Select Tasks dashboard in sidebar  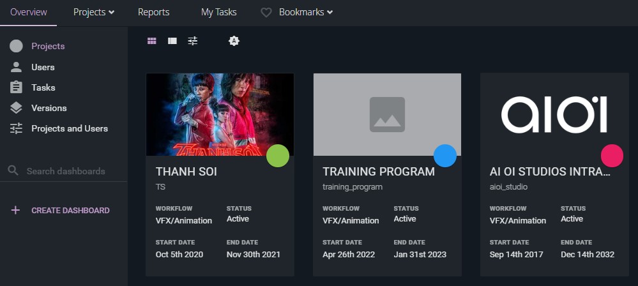tap(43, 87)
